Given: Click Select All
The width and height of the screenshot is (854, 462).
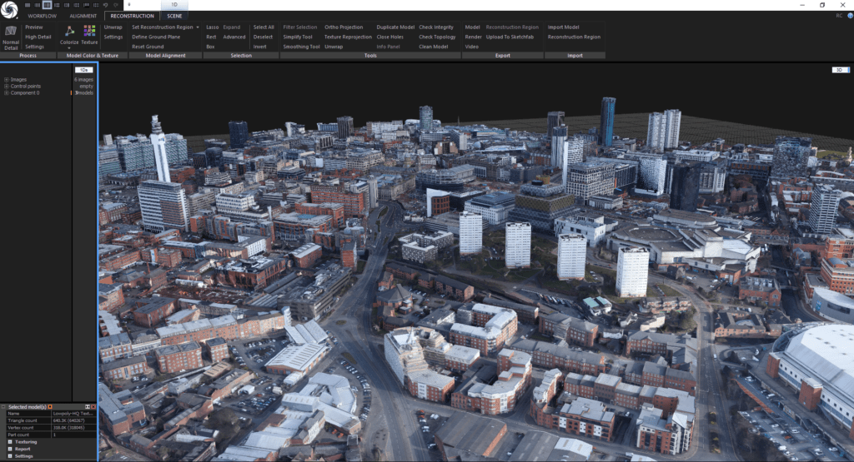Looking at the screenshot, I should tap(264, 27).
